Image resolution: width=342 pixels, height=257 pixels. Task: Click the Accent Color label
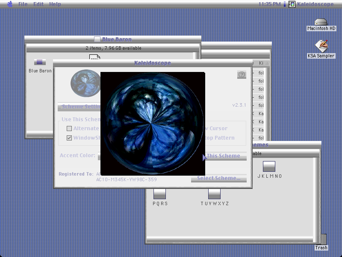[77, 155]
